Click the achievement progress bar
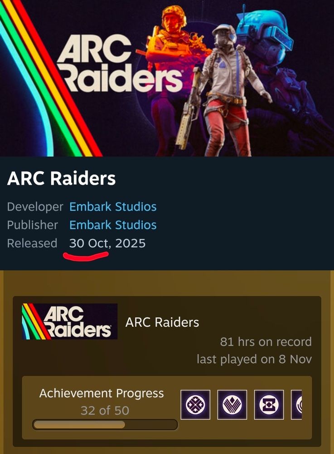Viewport: 334px width, 454px height. tap(105, 425)
